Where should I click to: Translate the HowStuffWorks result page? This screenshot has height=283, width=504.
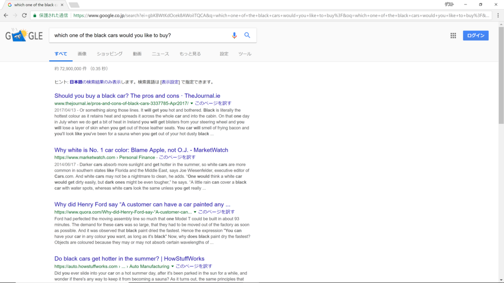tap(194, 266)
